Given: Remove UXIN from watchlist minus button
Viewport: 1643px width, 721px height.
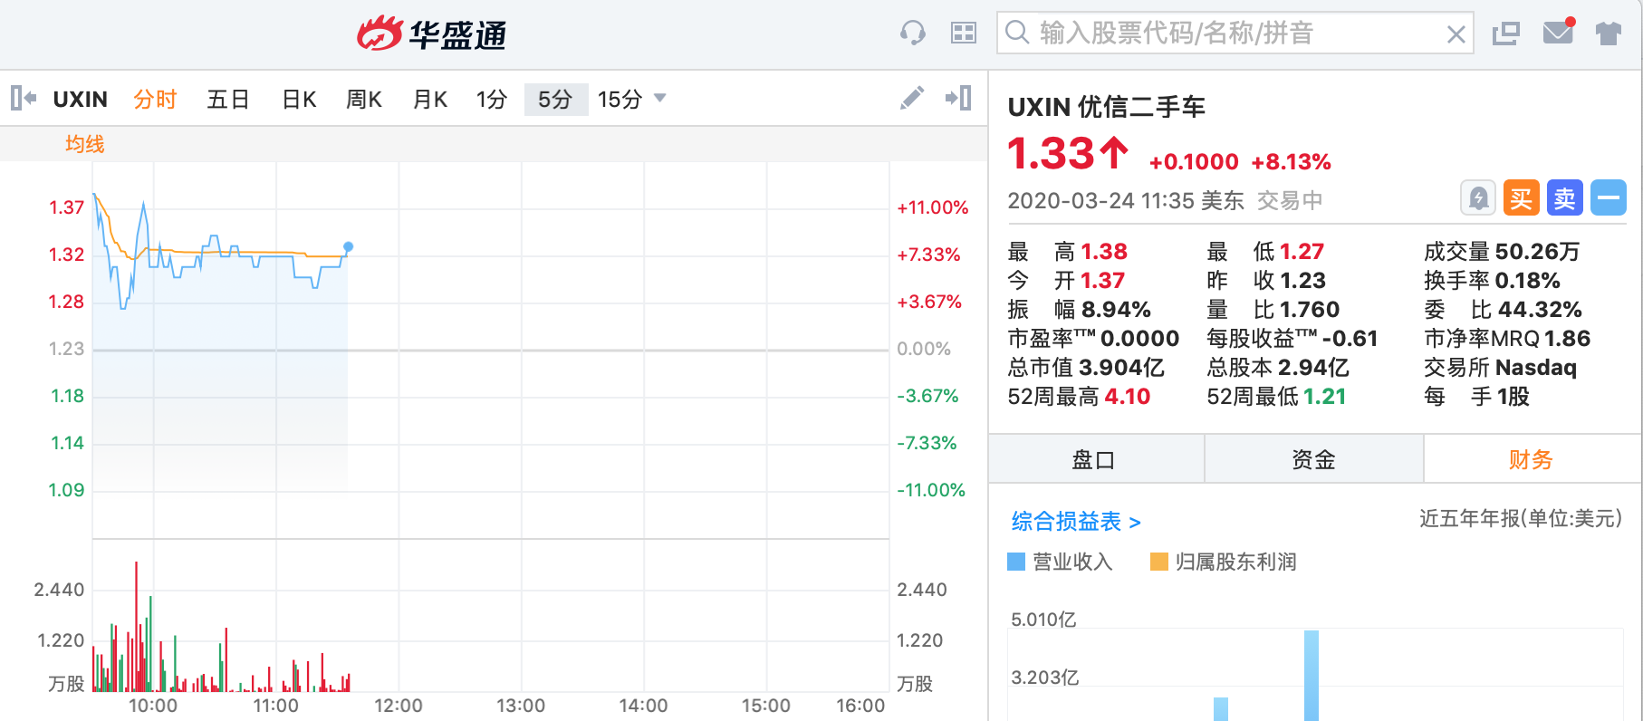Looking at the screenshot, I should (x=1609, y=197).
